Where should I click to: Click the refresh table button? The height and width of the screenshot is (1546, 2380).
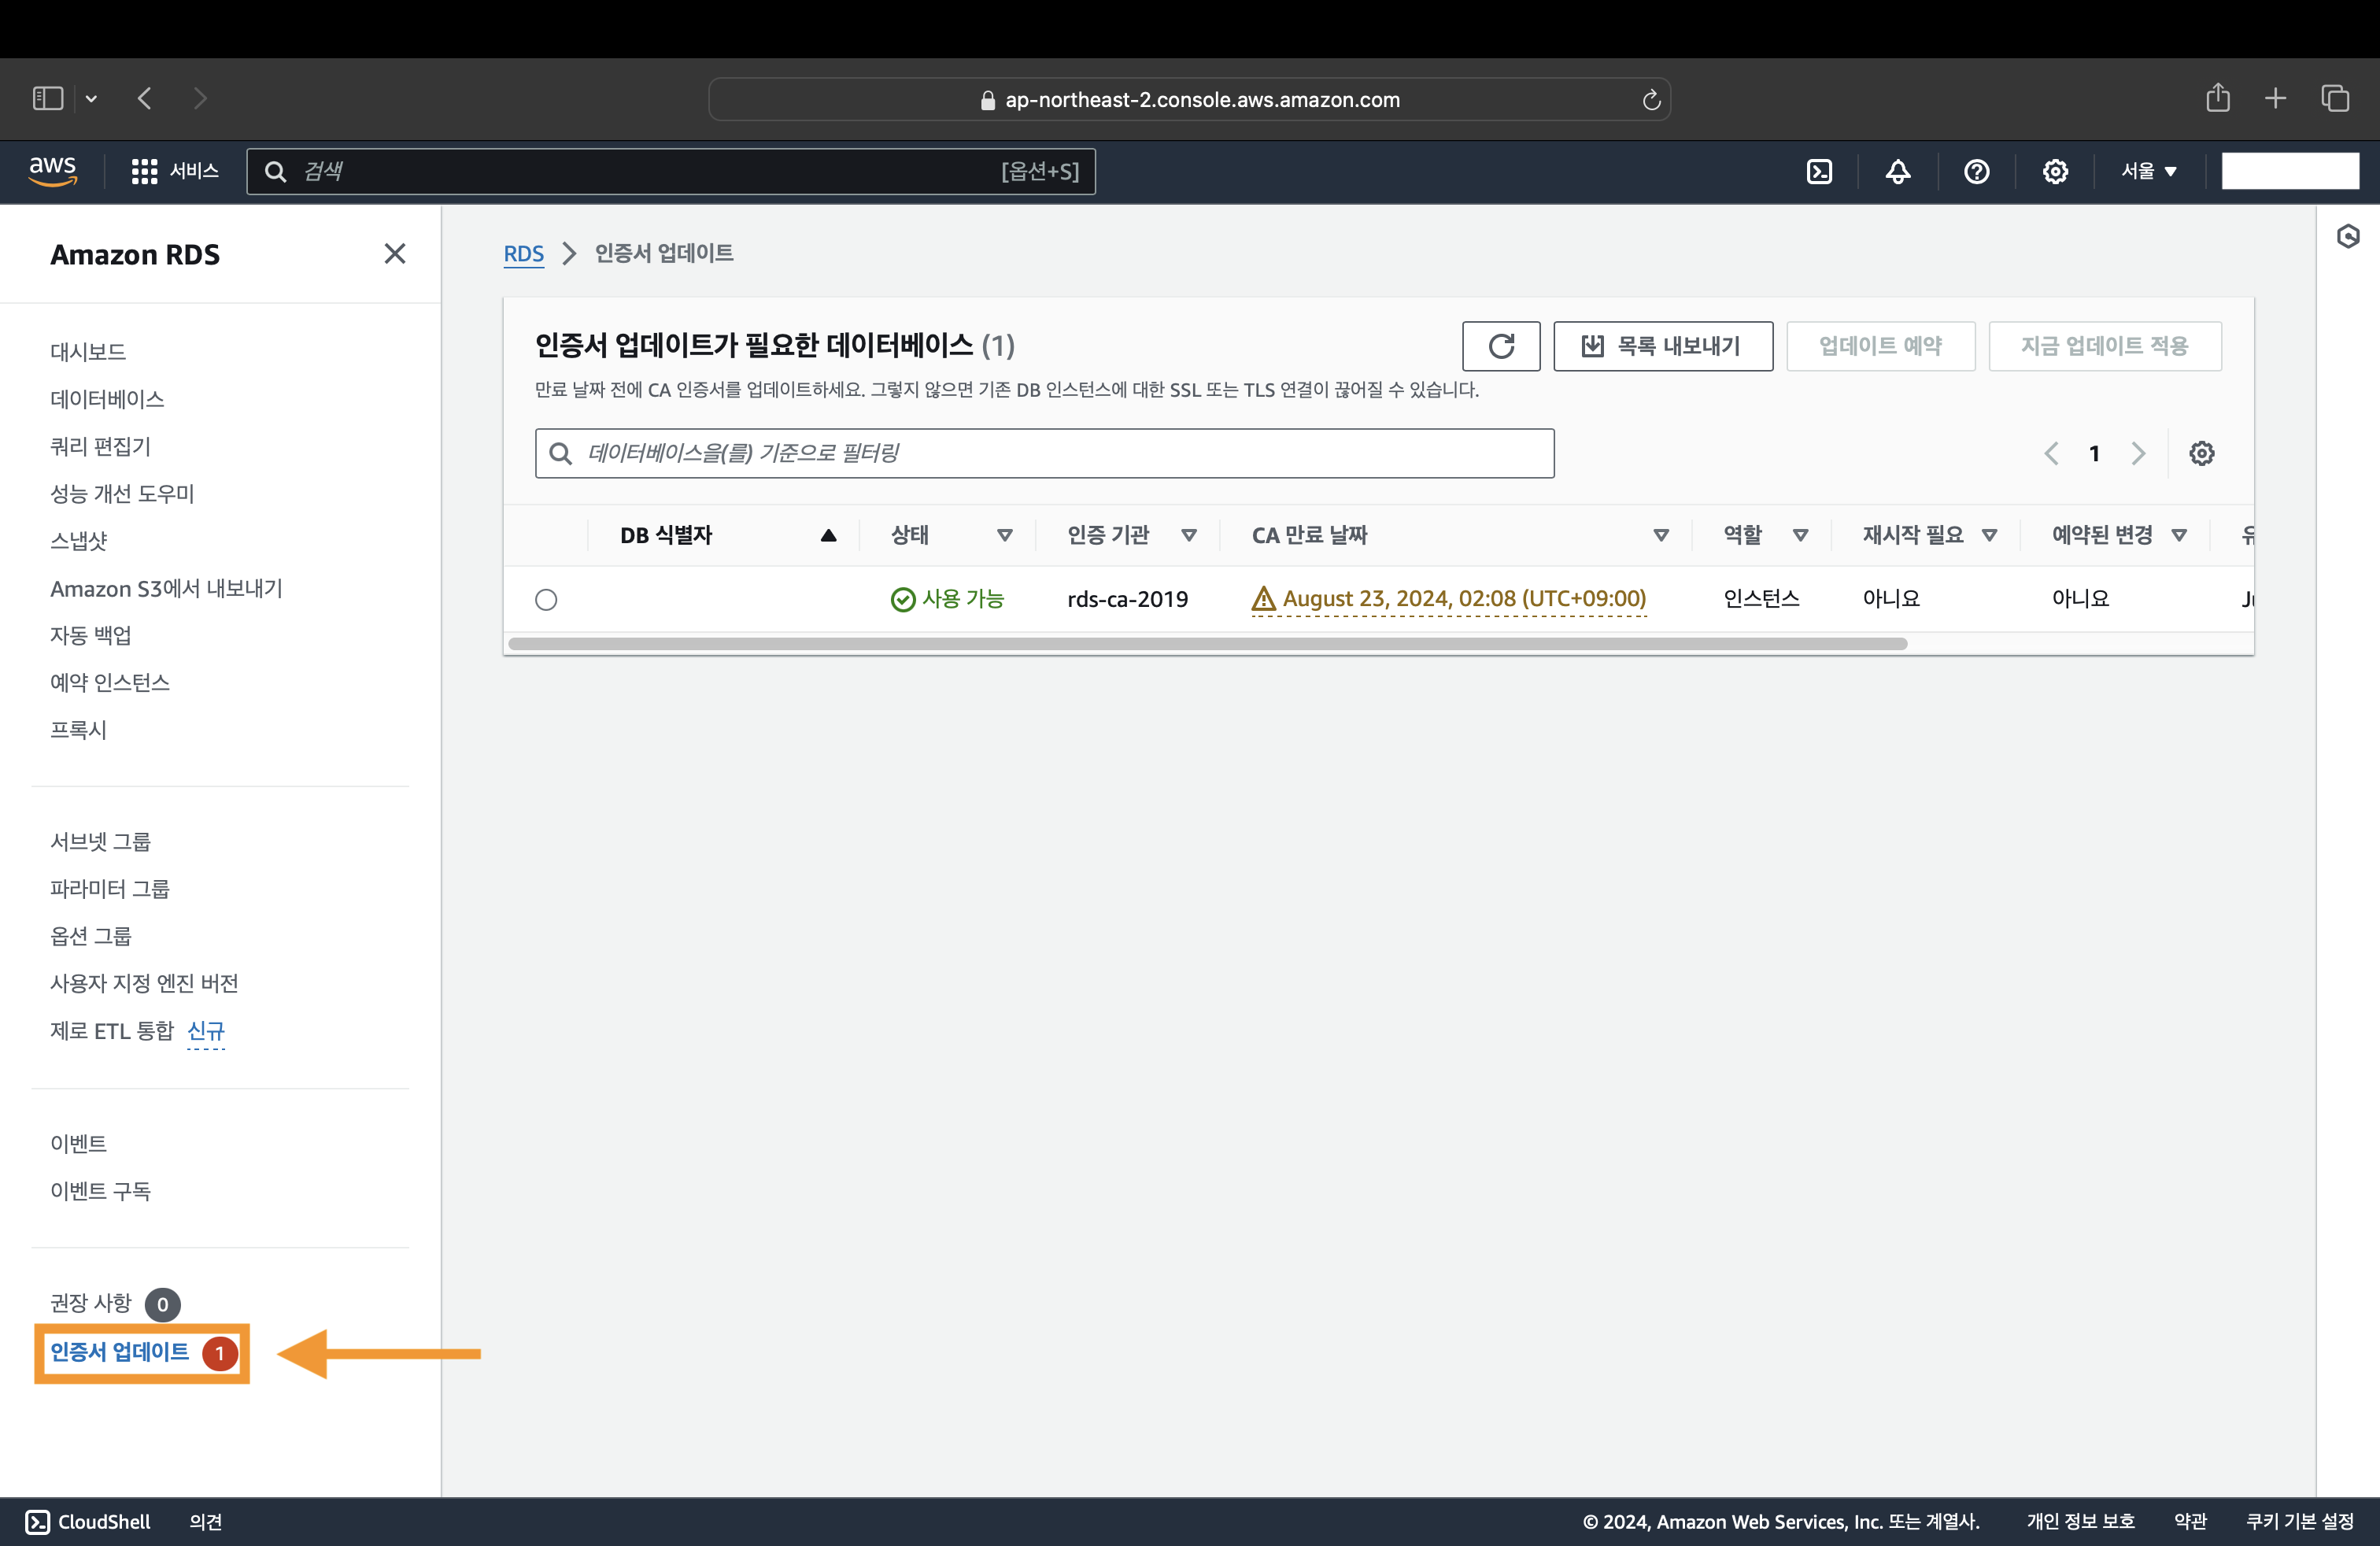pos(1500,346)
